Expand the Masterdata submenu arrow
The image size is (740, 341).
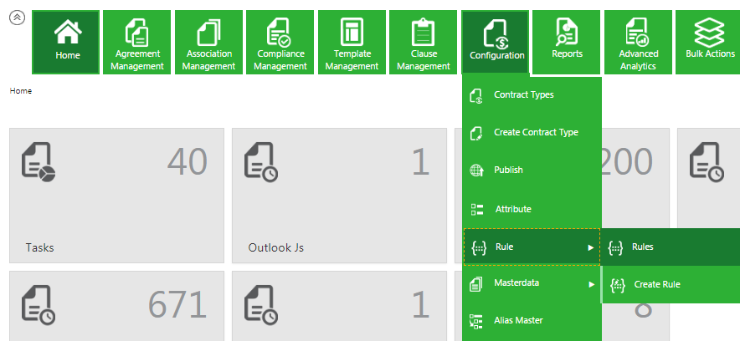590,284
